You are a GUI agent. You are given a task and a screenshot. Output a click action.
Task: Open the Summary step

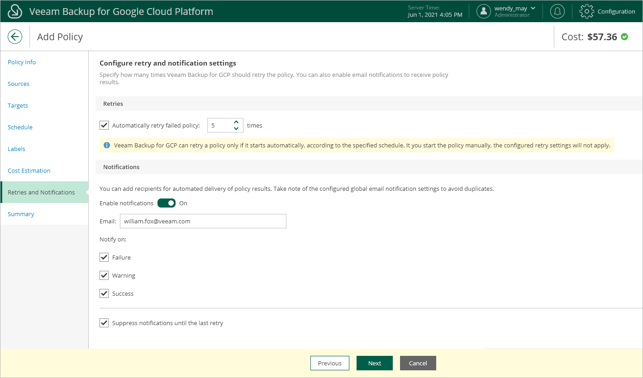tap(44, 214)
